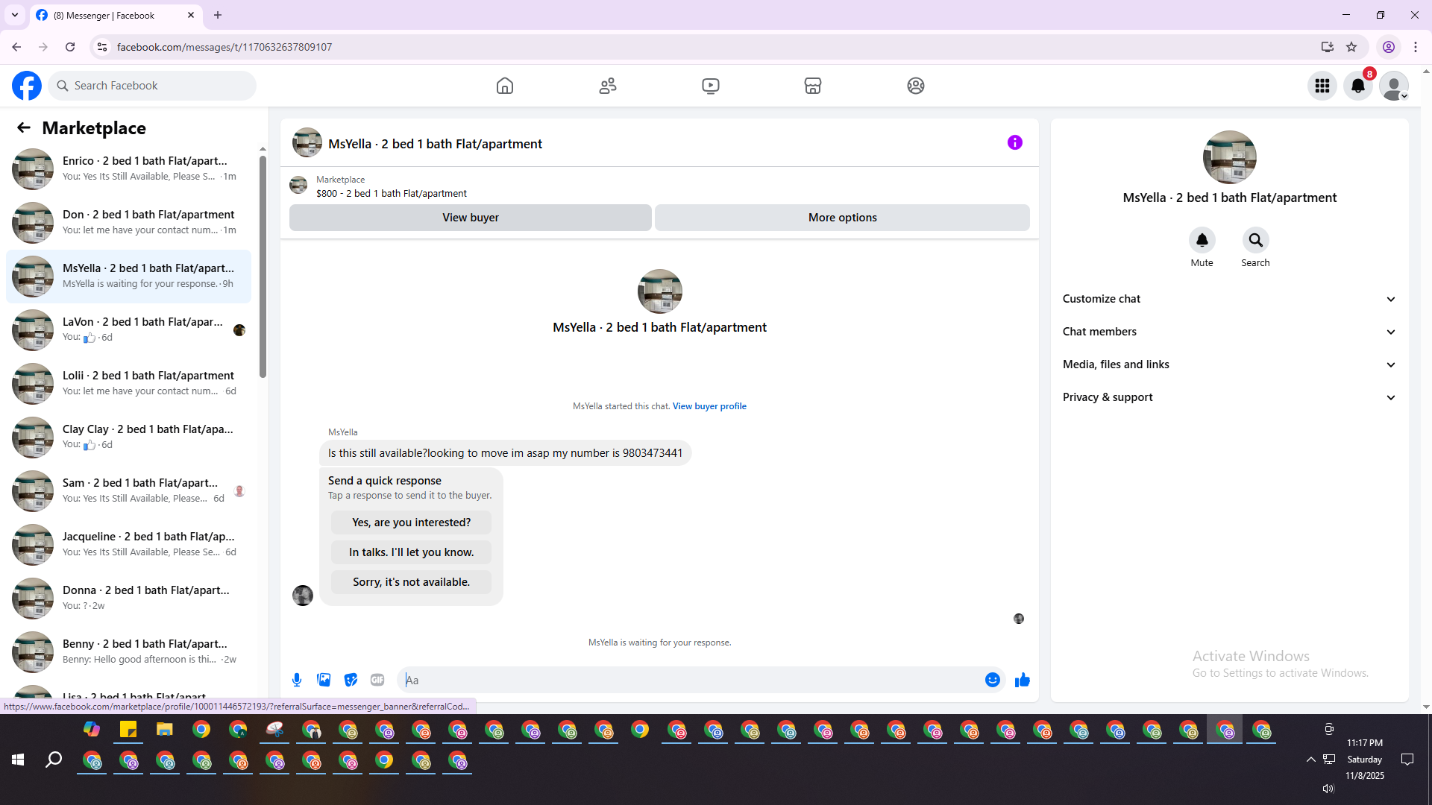This screenshot has width=1432, height=805.
Task: Open the Video tab in top navigation
Action: click(711, 86)
